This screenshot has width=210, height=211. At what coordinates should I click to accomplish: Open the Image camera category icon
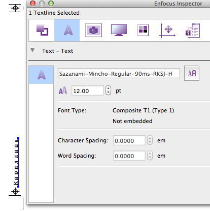[x=93, y=31]
